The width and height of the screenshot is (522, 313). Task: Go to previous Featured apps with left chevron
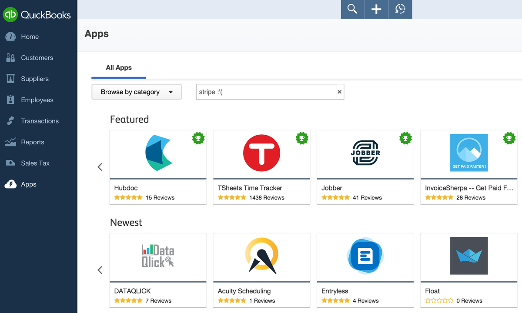click(100, 167)
